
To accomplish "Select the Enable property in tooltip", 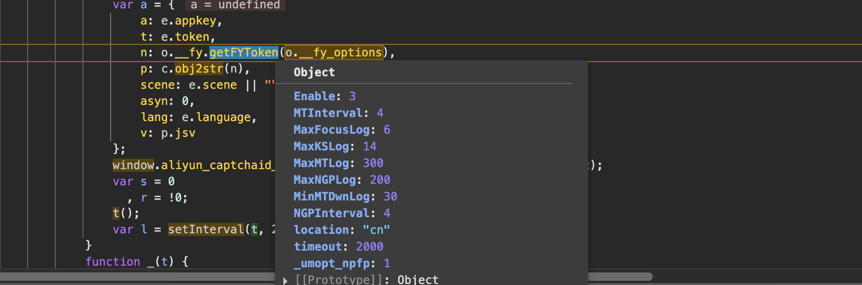I will point(325,97).
